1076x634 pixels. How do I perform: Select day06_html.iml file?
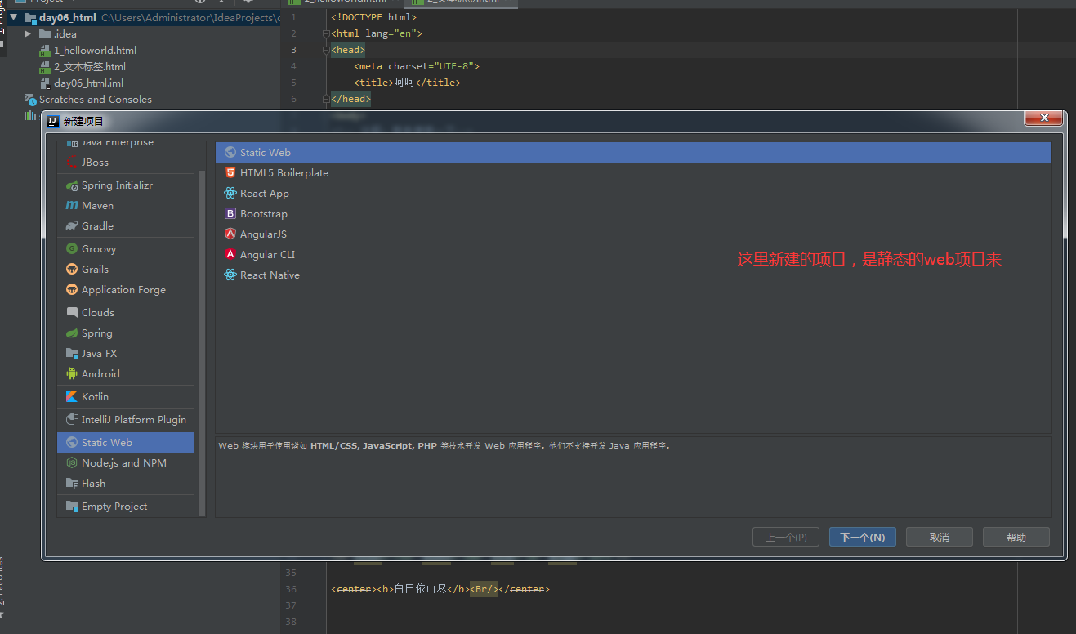coord(82,83)
